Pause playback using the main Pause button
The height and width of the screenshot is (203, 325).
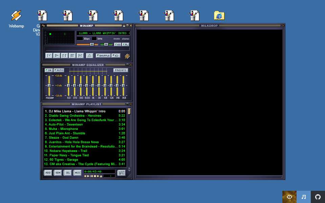point(64,56)
